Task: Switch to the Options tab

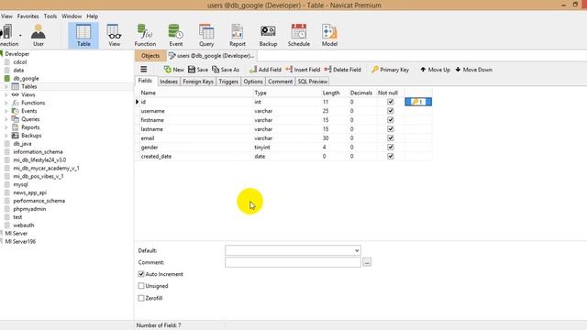Action: point(253,82)
